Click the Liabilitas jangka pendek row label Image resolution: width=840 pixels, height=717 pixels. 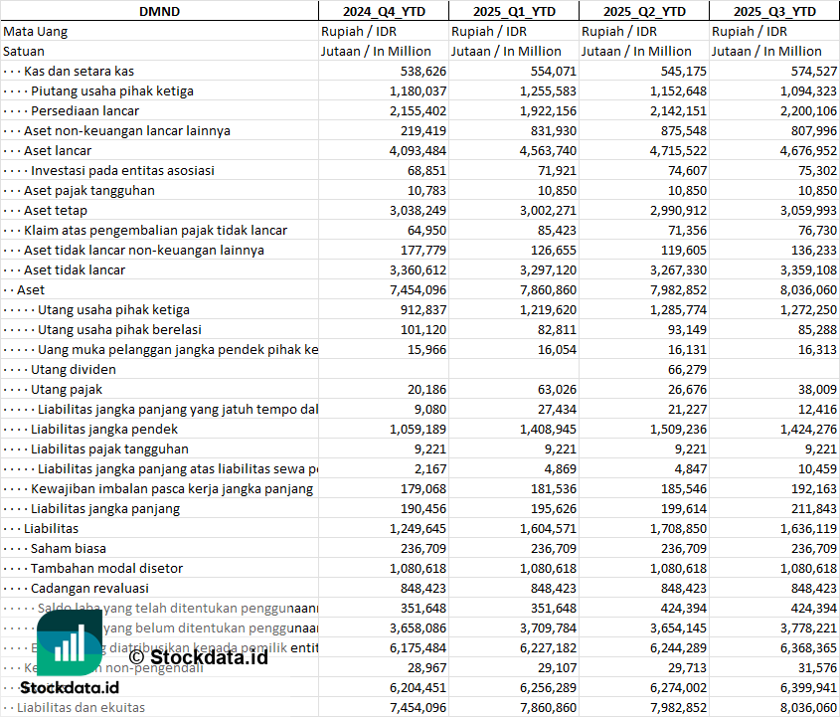(104, 429)
